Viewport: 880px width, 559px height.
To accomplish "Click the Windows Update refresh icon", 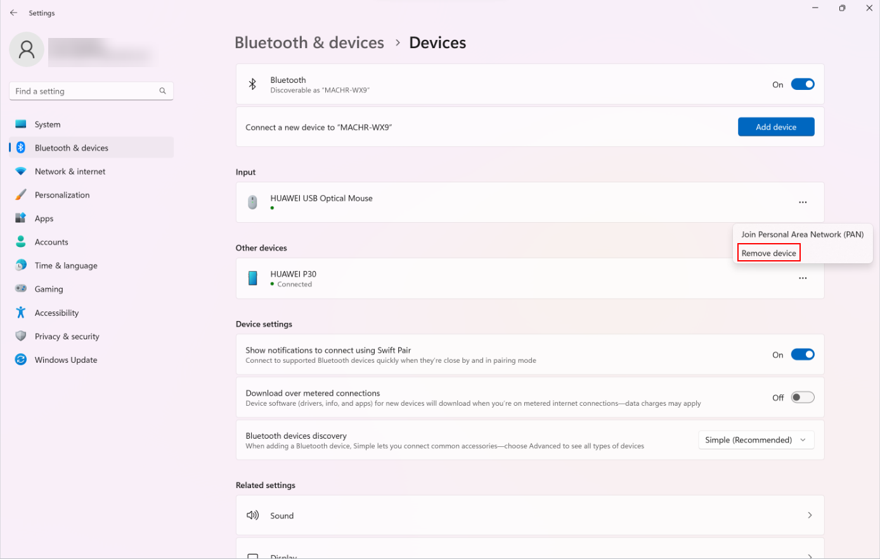I will [x=21, y=360].
